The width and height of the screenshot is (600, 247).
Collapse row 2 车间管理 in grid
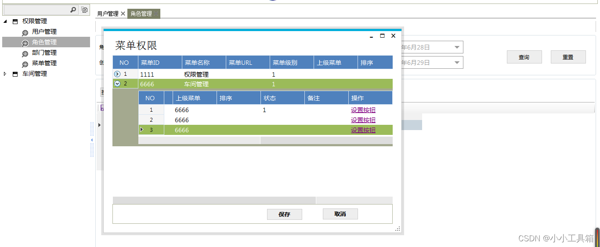tap(117, 84)
